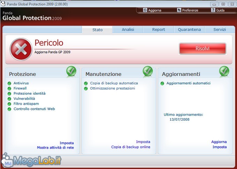
Task: Click Aggiornamenti automatici item
Action: click(188, 83)
